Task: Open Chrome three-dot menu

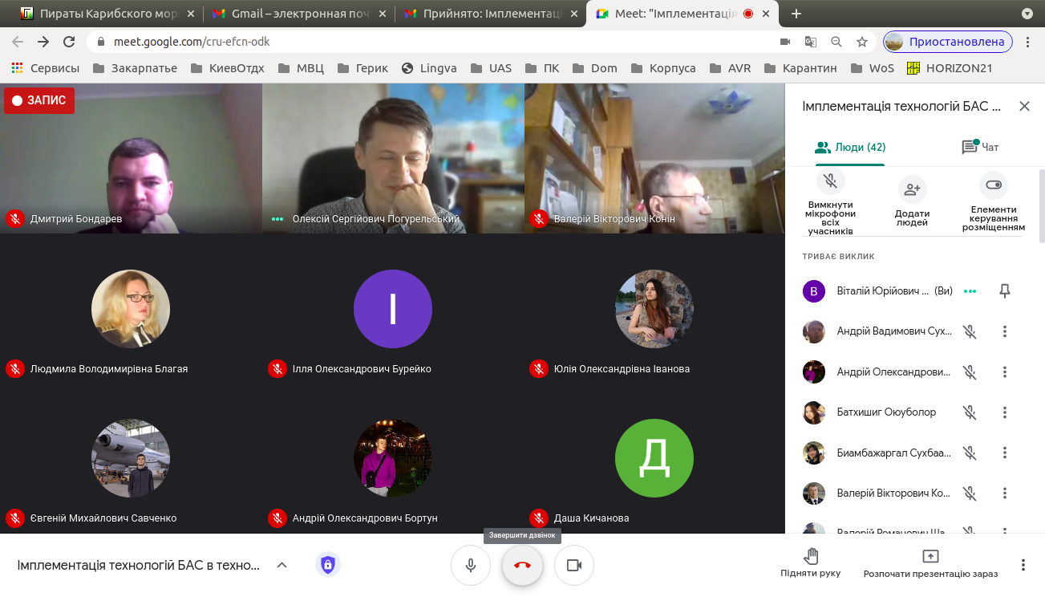Action: [x=1028, y=42]
